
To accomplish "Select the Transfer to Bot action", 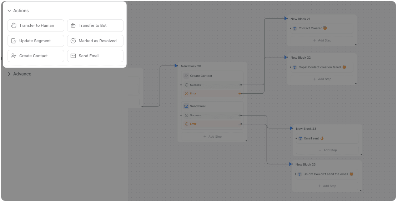I will [x=95, y=26].
